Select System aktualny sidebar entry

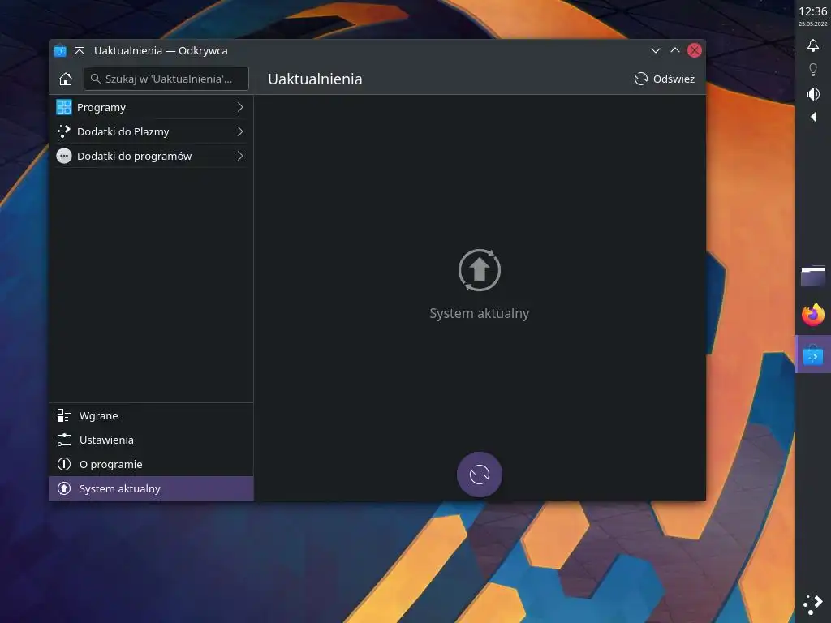(x=151, y=488)
